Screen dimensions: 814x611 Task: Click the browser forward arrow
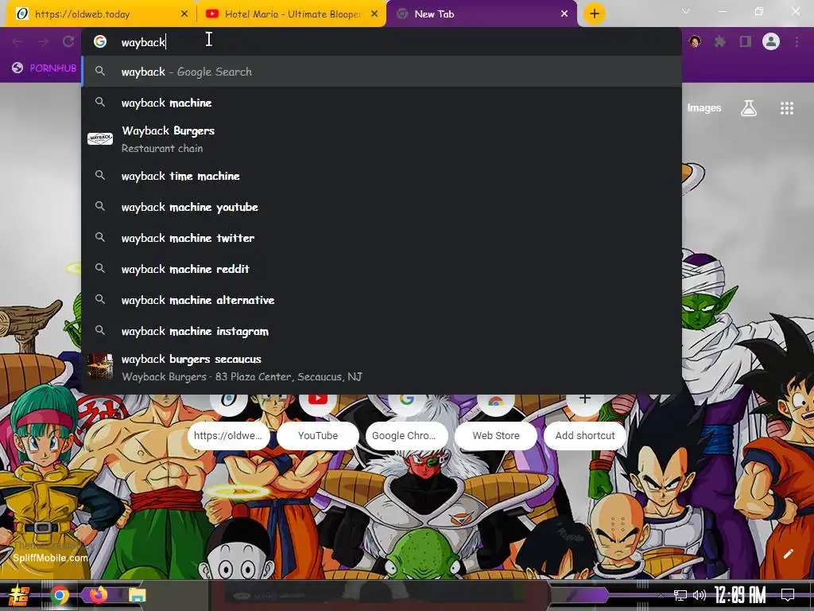pos(43,41)
